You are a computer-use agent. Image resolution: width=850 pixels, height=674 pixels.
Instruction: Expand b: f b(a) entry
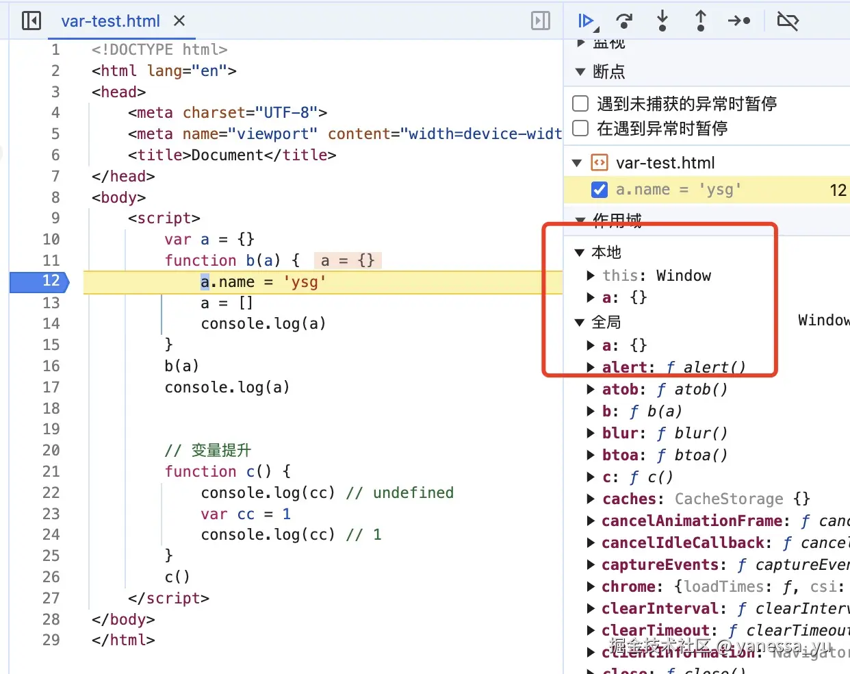[591, 411]
